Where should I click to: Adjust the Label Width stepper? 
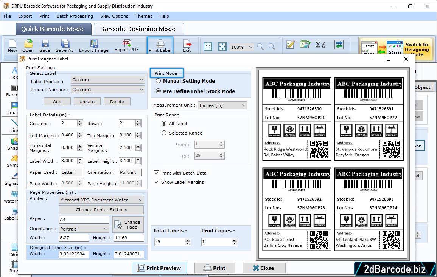[x=80, y=161]
